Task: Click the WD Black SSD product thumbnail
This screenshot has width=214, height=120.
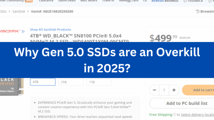Action: click(x=12, y=87)
